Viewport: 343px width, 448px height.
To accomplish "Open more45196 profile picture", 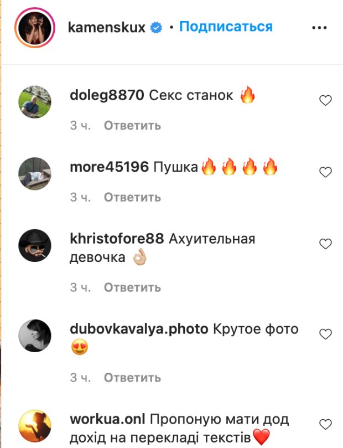I will click(35, 174).
